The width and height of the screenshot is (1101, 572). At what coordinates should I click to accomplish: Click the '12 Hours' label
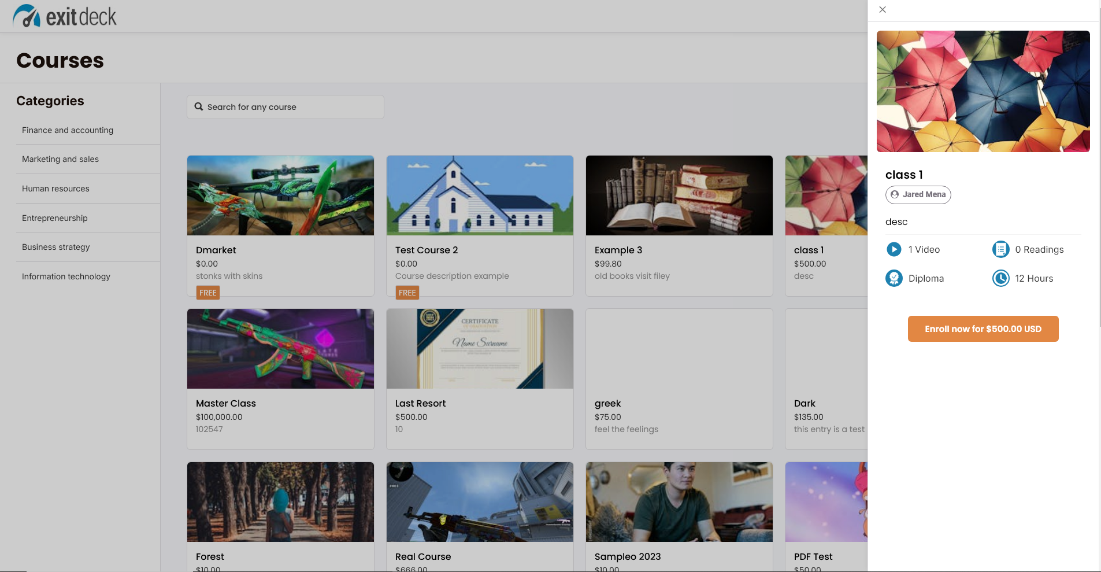coord(1034,278)
